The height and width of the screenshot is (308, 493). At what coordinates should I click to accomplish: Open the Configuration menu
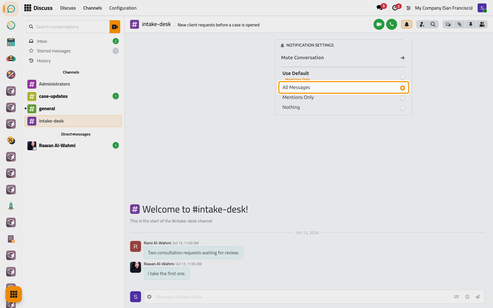[x=123, y=8]
